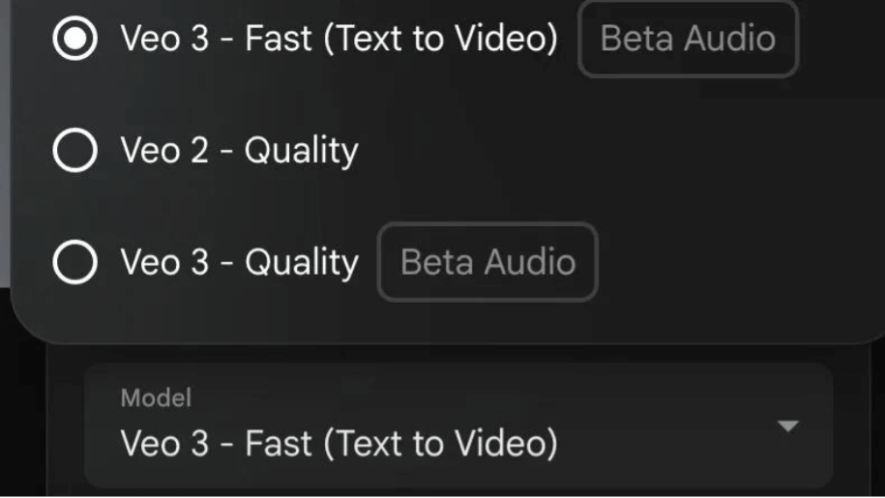Viewport: 885px width, 498px height.
Task: Click the "(Text to Video)" text in options list
Action: [440, 39]
